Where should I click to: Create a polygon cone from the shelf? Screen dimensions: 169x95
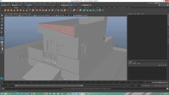14,10
